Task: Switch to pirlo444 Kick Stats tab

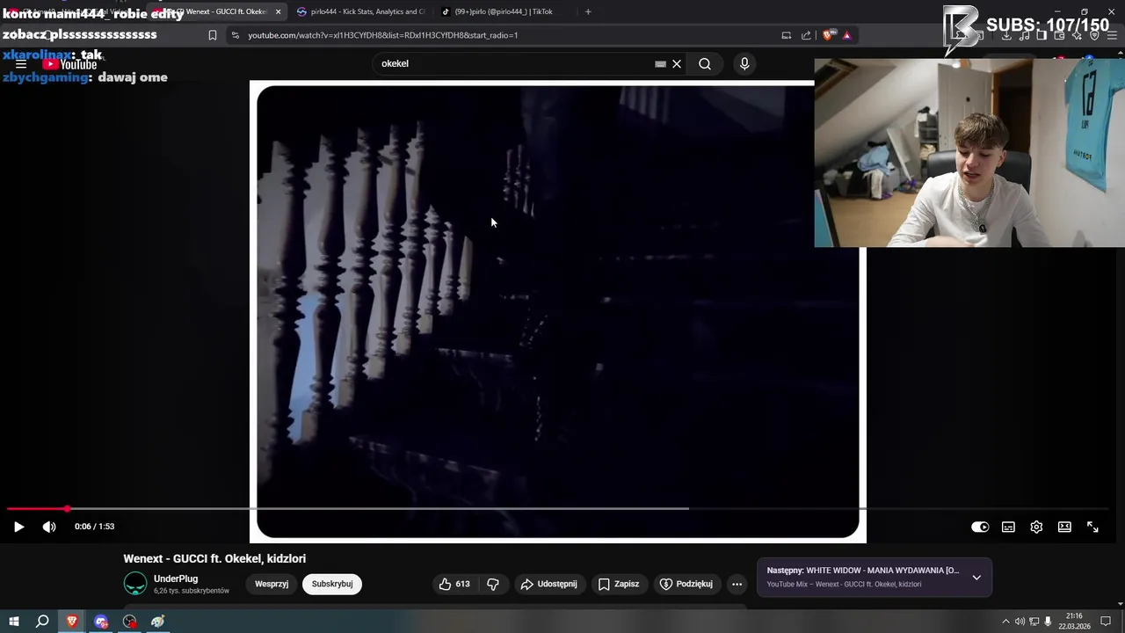Action: [360, 11]
